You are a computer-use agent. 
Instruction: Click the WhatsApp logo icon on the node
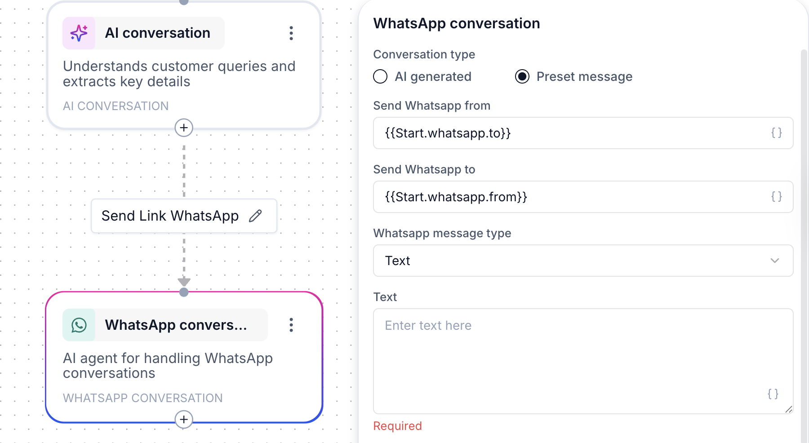tap(79, 325)
